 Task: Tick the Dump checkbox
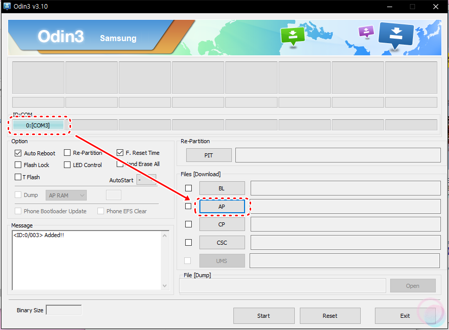point(18,195)
